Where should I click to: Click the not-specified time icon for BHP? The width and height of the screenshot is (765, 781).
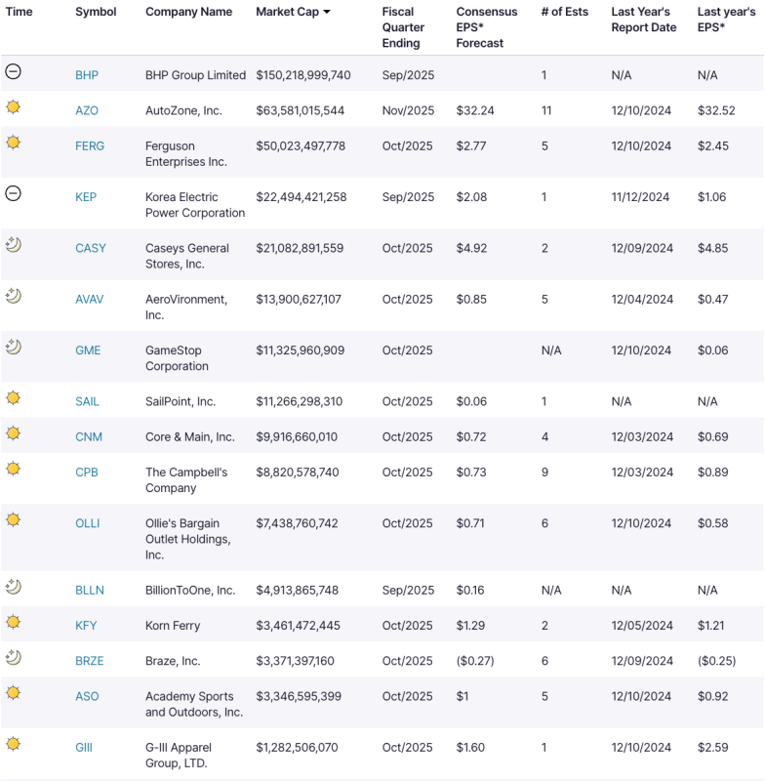(x=13, y=72)
